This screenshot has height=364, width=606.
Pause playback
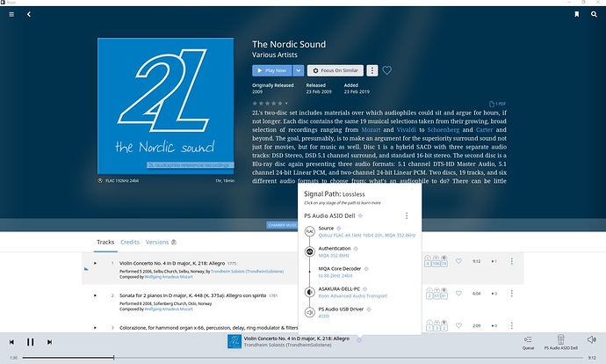30,342
